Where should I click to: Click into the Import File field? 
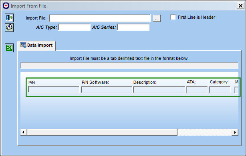(x=100, y=18)
